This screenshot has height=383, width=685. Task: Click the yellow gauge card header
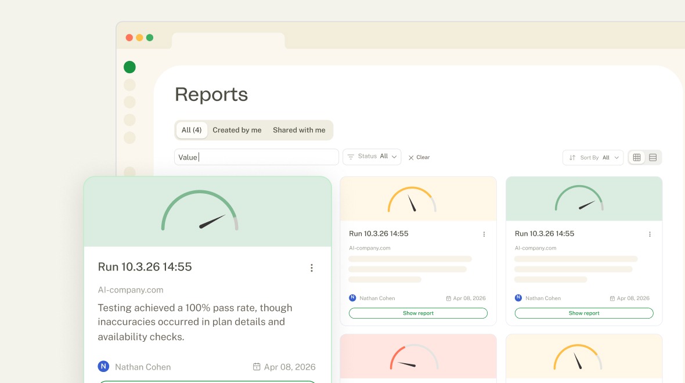tap(418, 198)
